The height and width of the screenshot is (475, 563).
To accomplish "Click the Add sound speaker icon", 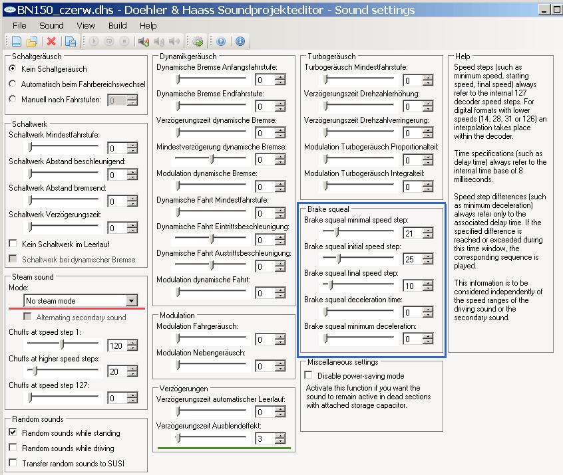I will 144,42.
